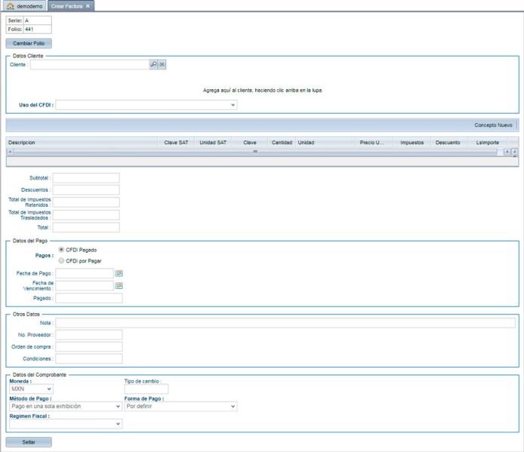Click the home icon on demodemo tab
The height and width of the screenshot is (452, 524).
tap(11, 5)
